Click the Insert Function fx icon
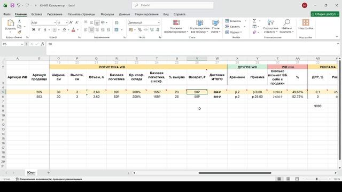Screen dimensions: 342x192 42,44
